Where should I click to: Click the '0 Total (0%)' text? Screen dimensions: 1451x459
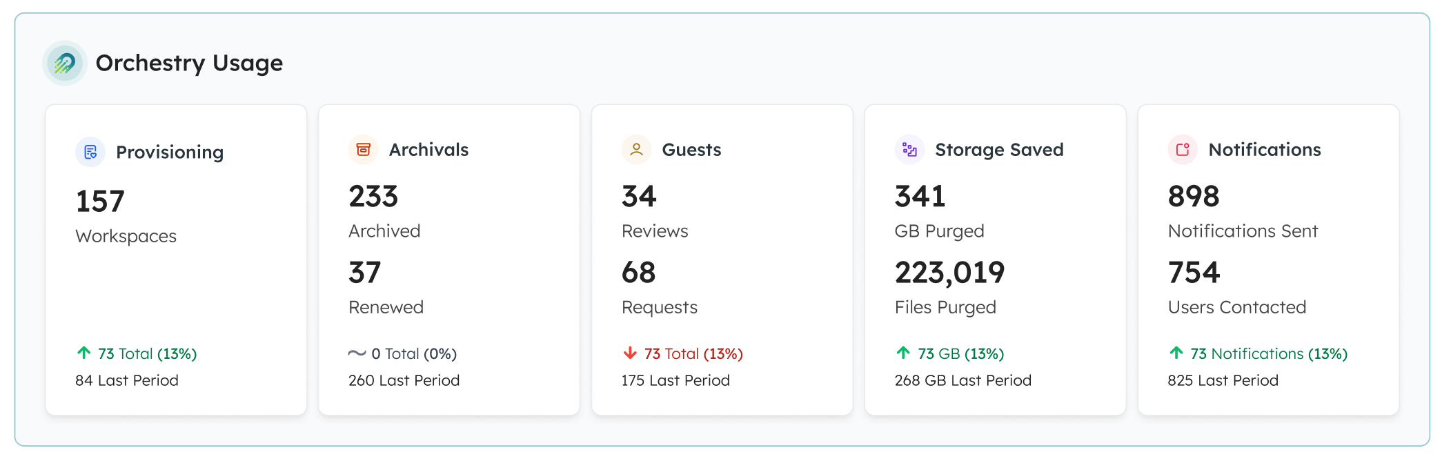(x=414, y=353)
